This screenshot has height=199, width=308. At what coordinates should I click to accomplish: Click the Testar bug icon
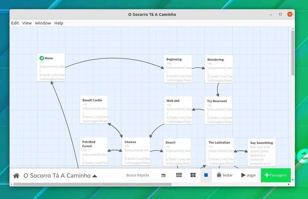[219, 175]
